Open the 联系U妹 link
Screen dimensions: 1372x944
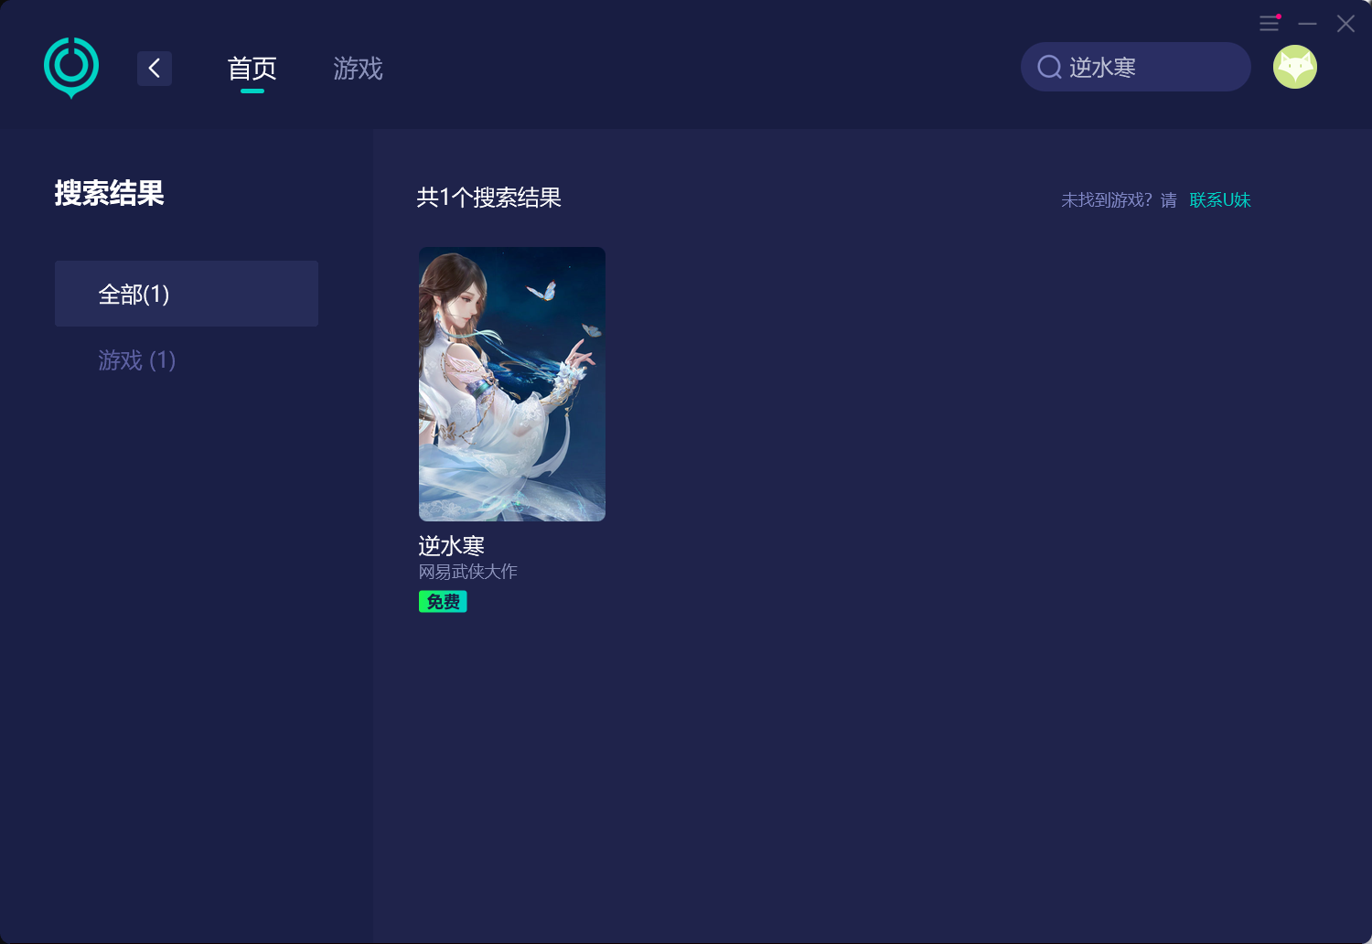1220,200
